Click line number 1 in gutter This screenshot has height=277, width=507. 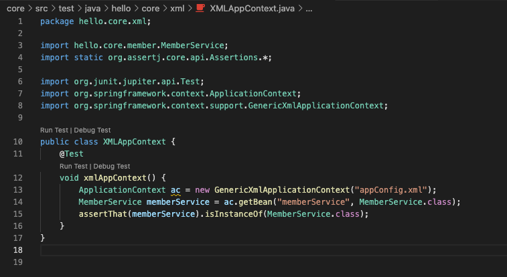[x=20, y=21]
